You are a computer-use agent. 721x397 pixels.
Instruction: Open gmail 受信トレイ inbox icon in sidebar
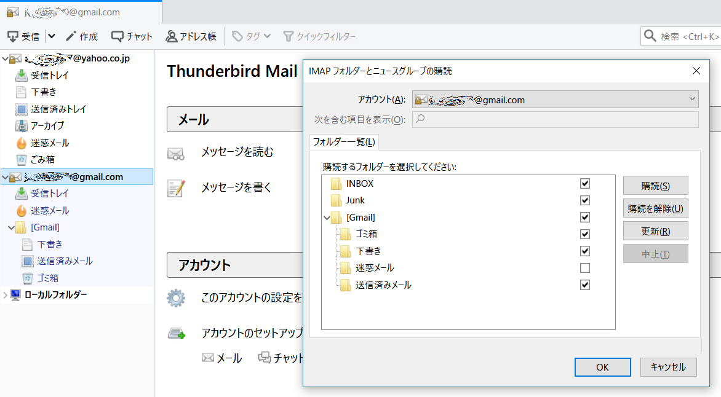(x=21, y=194)
